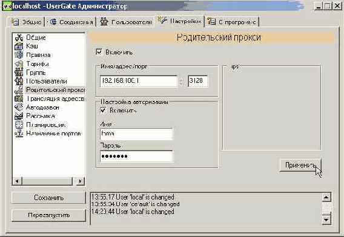Click the Пользователи icon in sidebar list
This screenshot has height=237, width=344.
pyautogui.click(x=19, y=81)
